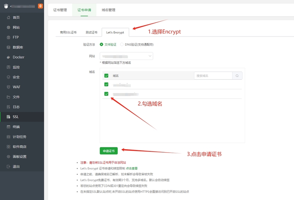Viewport: 294px width, 200px height.
Task: Click the 搜索域名 search input field
Action: click(213, 76)
